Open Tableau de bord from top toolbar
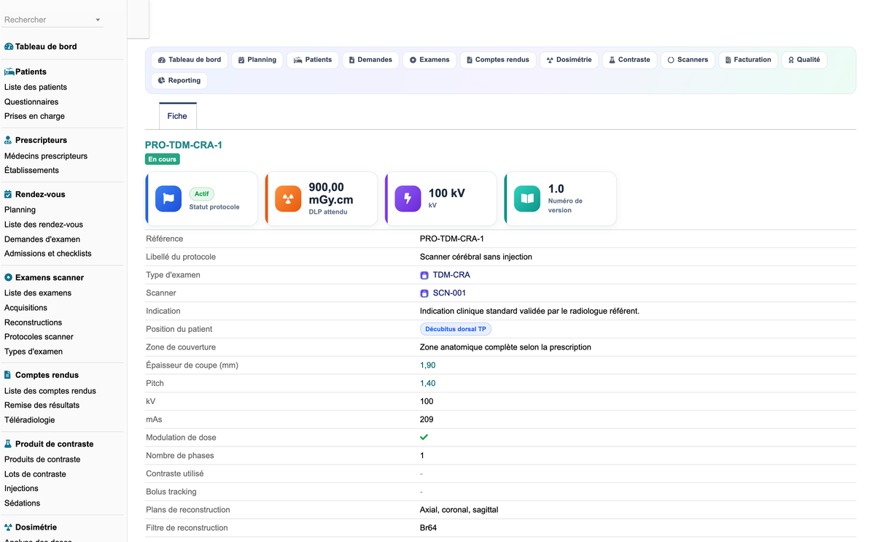 tap(190, 60)
